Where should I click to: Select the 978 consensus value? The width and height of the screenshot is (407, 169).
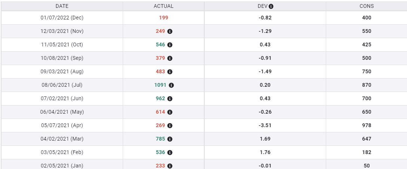pyautogui.click(x=367, y=125)
